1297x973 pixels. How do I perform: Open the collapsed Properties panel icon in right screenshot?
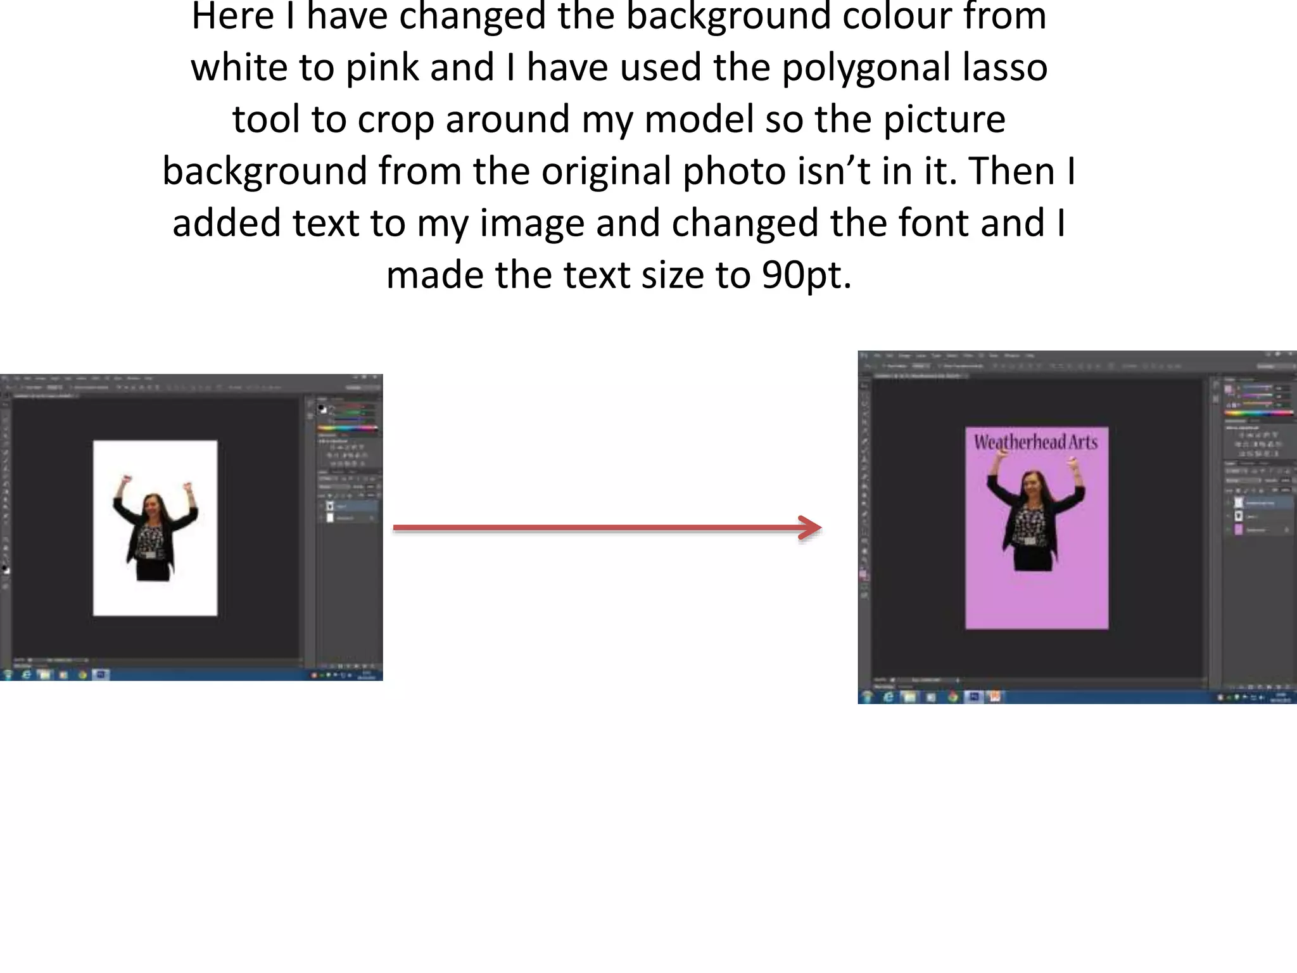tap(1215, 399)
